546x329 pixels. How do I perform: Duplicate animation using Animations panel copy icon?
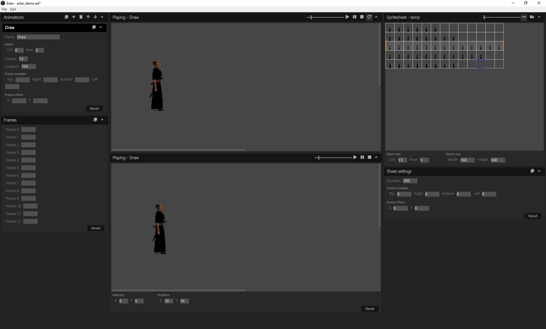click(67, 17)
